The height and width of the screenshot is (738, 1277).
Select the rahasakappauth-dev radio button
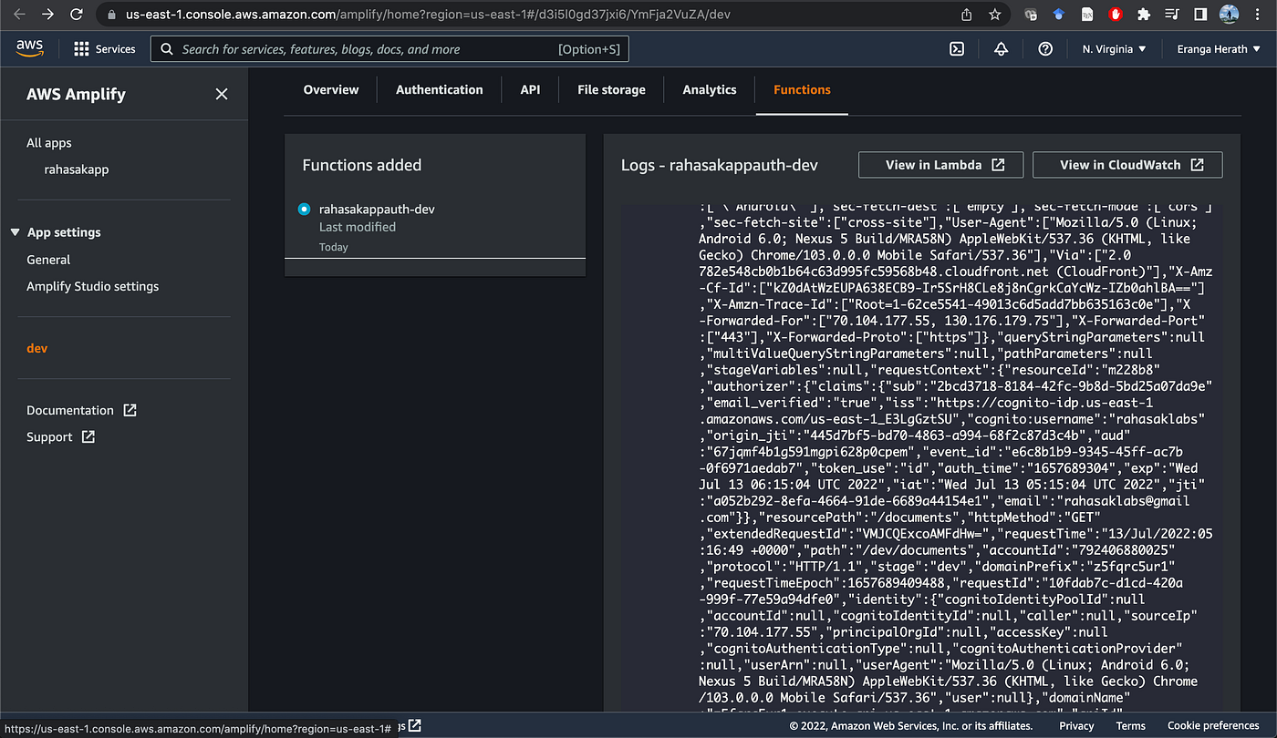(305, 210)
